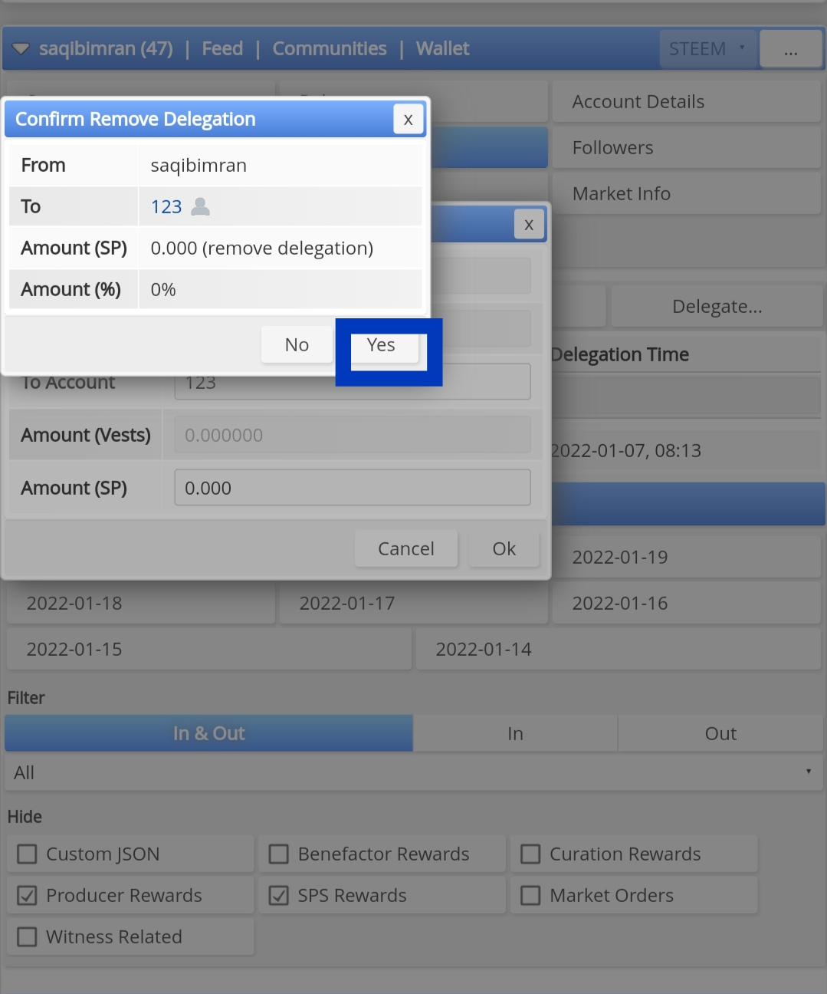Open the Communities menu item
Screen dimensions: 827x994
(330, 49)
